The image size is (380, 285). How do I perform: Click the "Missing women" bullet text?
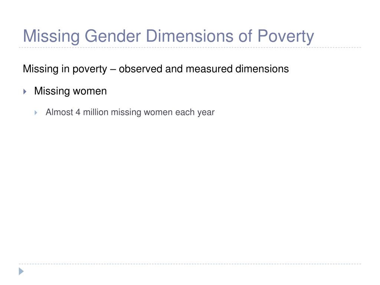tap(71, 91)
